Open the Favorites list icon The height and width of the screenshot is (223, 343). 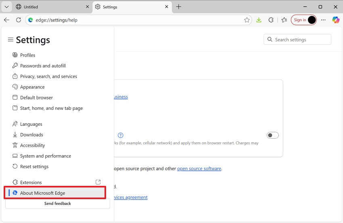[x=284, y=20]
